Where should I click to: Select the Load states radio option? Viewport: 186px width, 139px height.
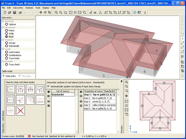tap(7, 52)
